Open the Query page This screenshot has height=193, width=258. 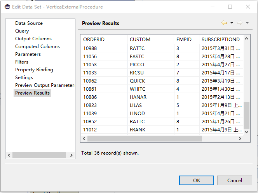tap(22, 31)
